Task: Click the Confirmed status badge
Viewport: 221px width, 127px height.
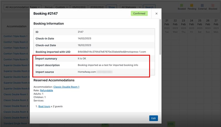Action: (139, 13)
